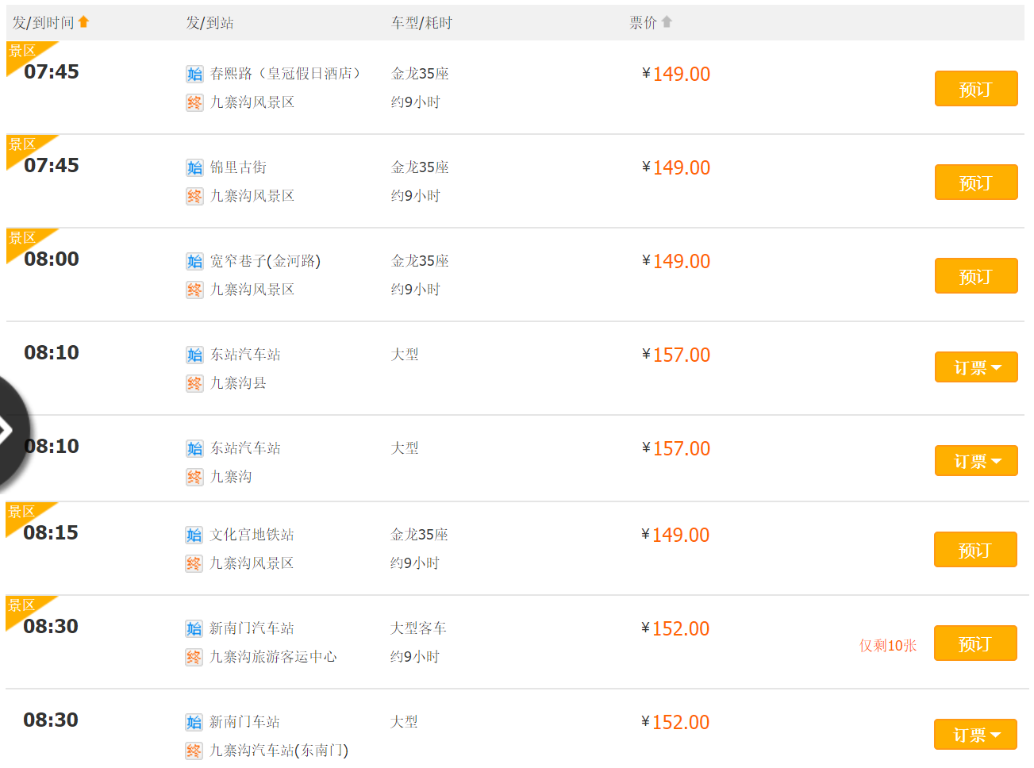Click the 始 icon beside 锦里古街

[x=194, y=167]
